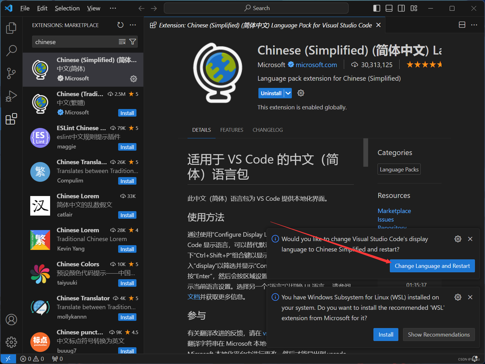Viewport: 485px width, 364px height.
Task: Open gear on display language notification
Action: pos(458,239)
